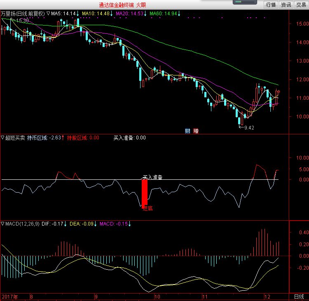Click the 通达信金融终端 火眼 title
Image resolution: width=309 pixels, height=301 pixels.
point(123,5)
